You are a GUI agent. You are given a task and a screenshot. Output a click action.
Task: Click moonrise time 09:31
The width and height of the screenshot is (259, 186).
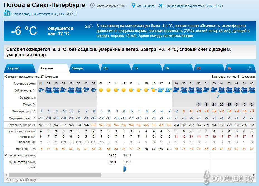click(112, 162)
